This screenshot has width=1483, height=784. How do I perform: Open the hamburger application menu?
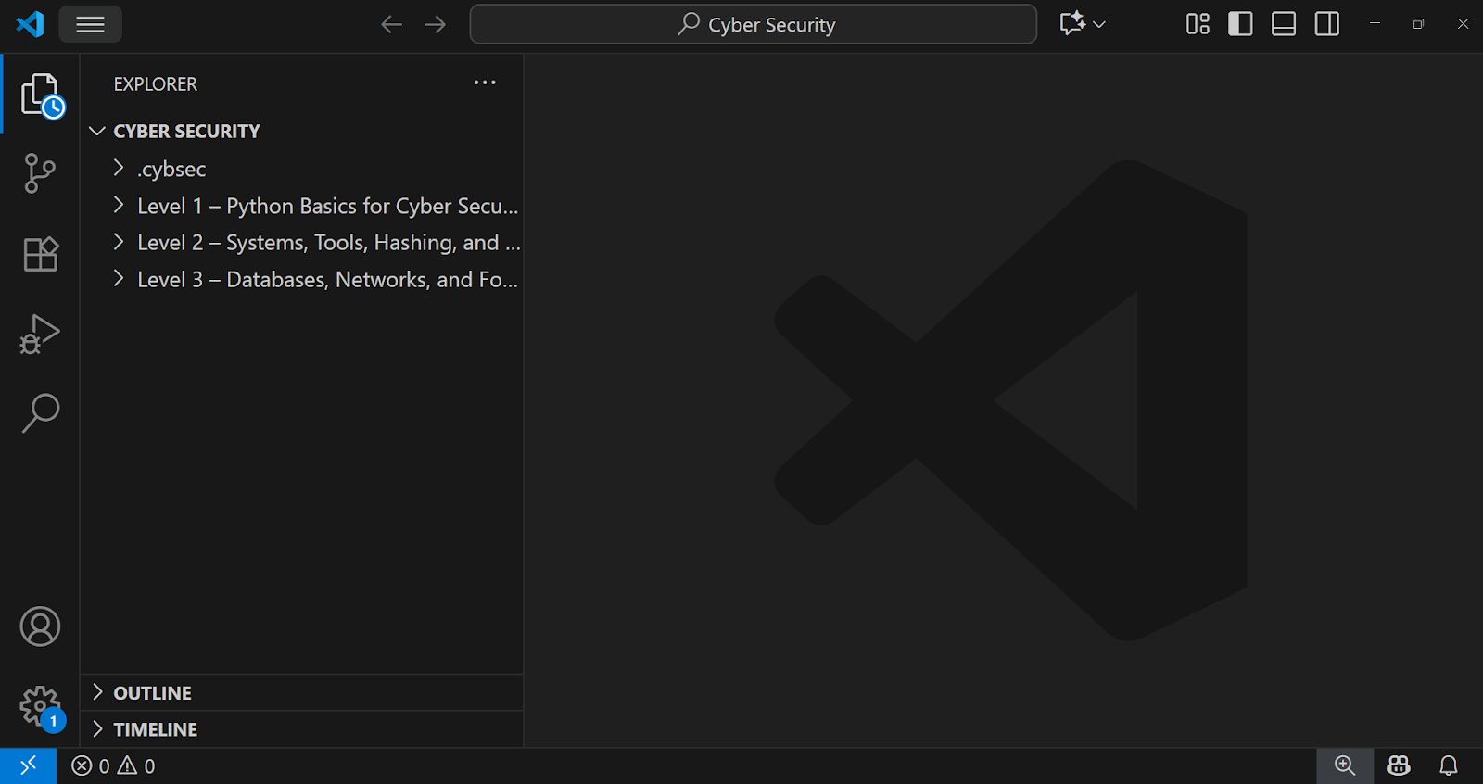coord(90,24)
